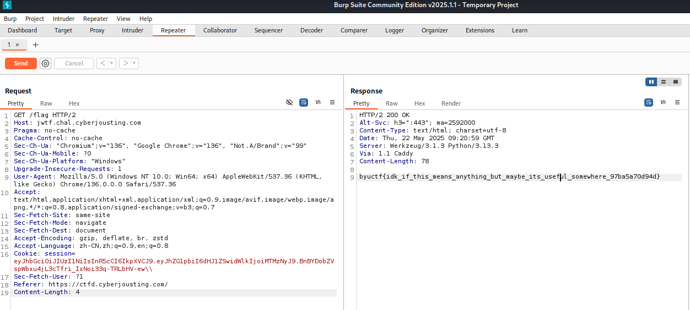The width and height of the screenshot is (690, 310).
Task: Click the Server: Werkzeug response header
Action: 429,146
